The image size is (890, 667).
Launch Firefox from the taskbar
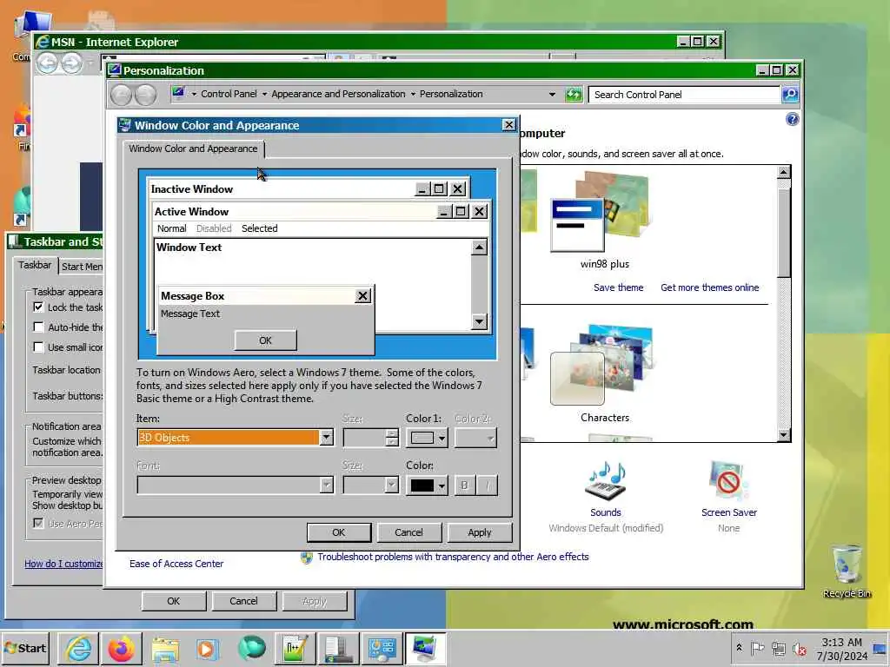click(121, 648)
